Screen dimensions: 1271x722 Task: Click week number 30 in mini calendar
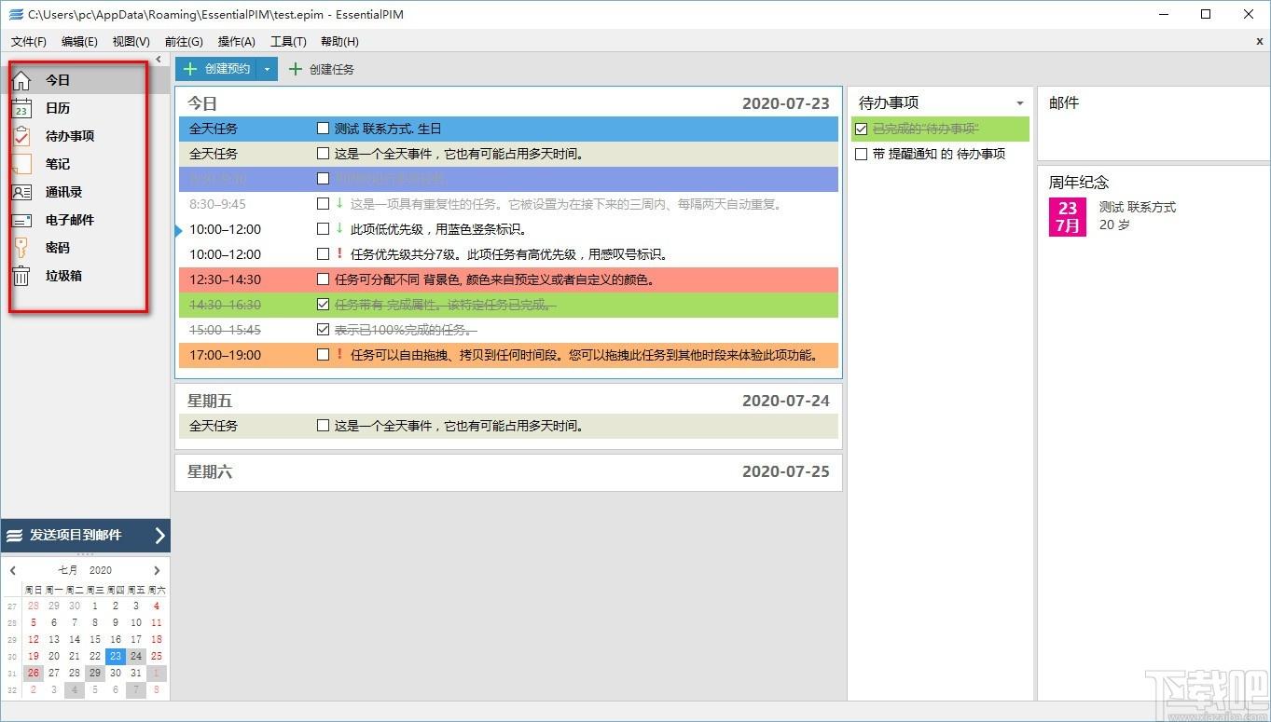click(x=12, y=656)
